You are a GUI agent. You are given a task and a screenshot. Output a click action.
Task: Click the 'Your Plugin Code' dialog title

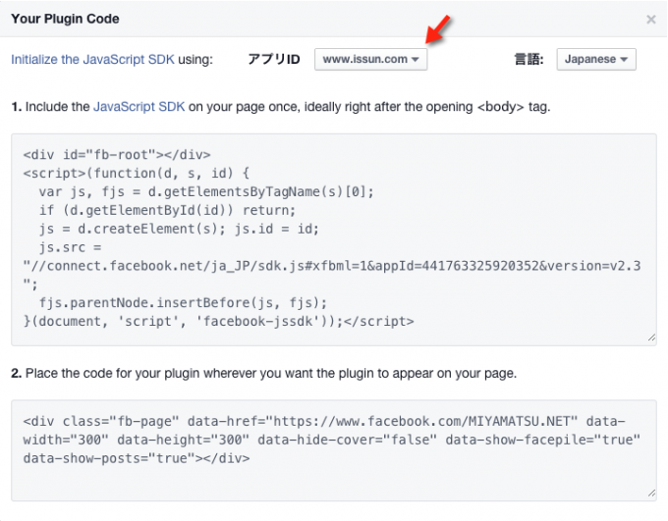pyautogui.click(x=65, y=19)
